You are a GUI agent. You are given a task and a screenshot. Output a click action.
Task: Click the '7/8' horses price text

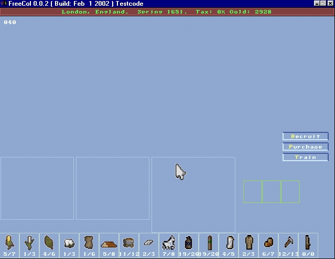tap(169, 254)
